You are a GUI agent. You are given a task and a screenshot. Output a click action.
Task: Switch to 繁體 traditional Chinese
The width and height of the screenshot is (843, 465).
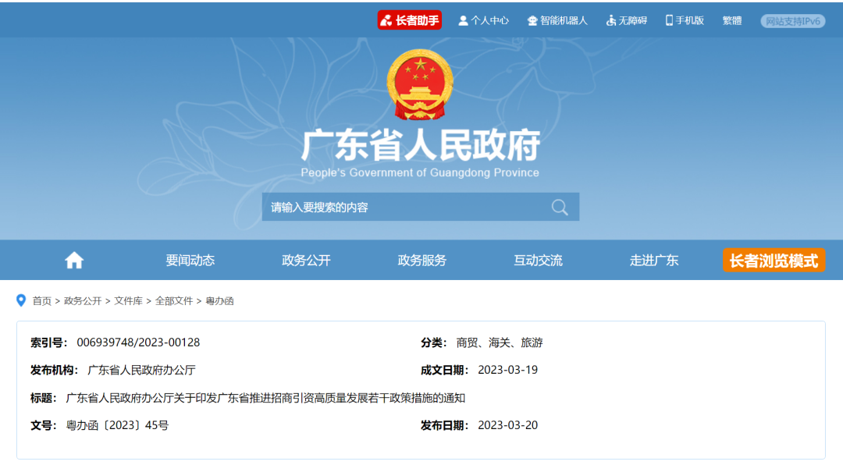(x=732, y=20)
